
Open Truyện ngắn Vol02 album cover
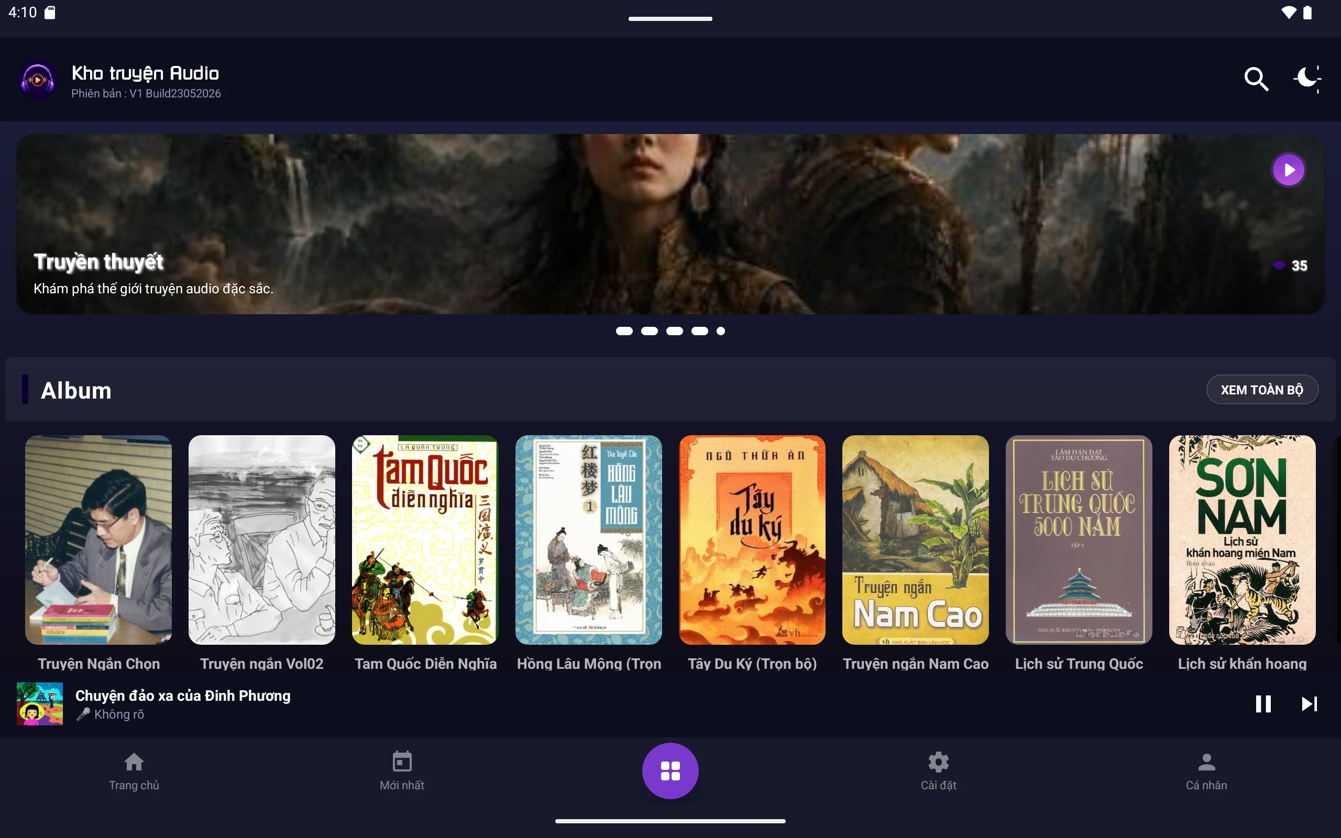[261, 540]
